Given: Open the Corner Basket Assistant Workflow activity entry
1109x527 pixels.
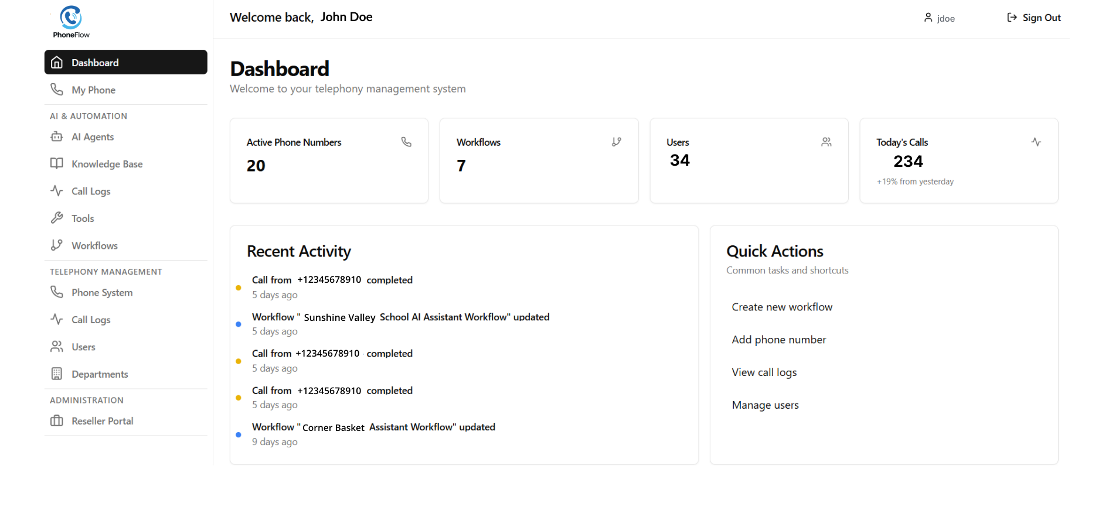Looking at the screenshot, I should 373,427.
